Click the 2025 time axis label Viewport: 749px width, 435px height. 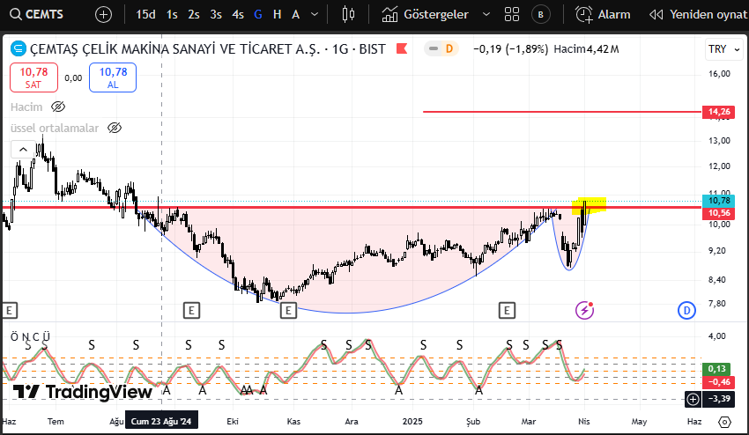point(412,421)
